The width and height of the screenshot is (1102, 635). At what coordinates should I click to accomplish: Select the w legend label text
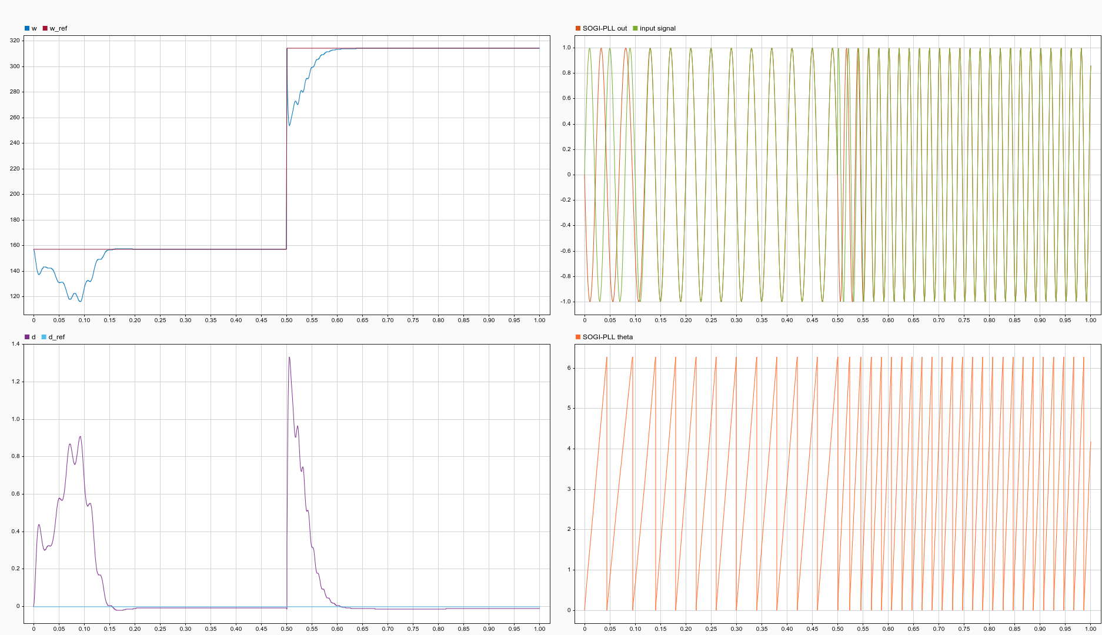tap(34, 28)
